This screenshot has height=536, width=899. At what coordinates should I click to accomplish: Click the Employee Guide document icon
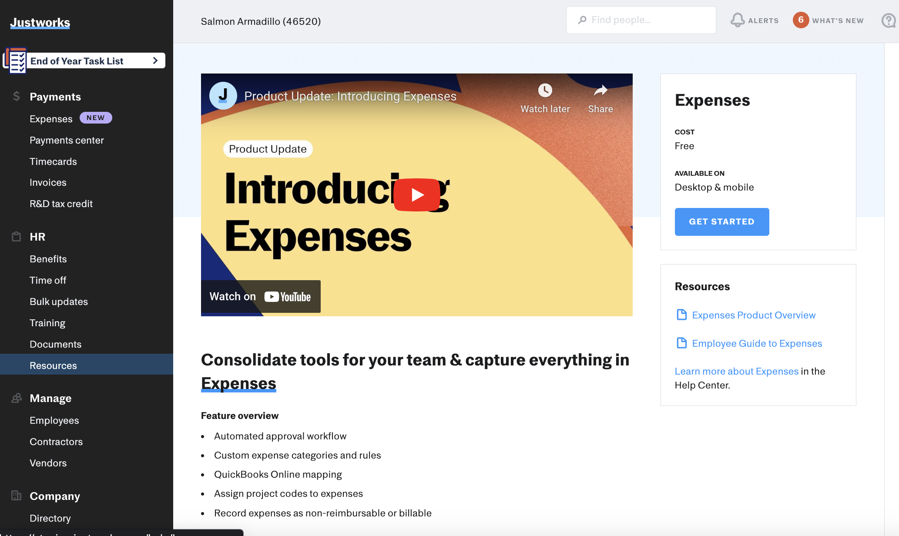pos(682,343)
